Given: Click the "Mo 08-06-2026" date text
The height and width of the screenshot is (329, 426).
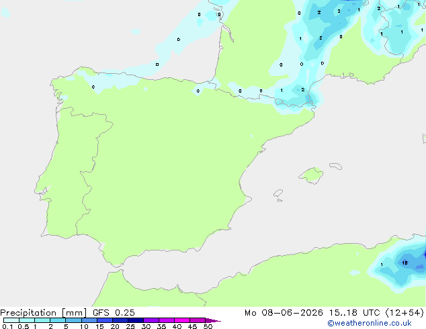Looking at the screenshot, I should pyautogui.click(x=284, y=313).
